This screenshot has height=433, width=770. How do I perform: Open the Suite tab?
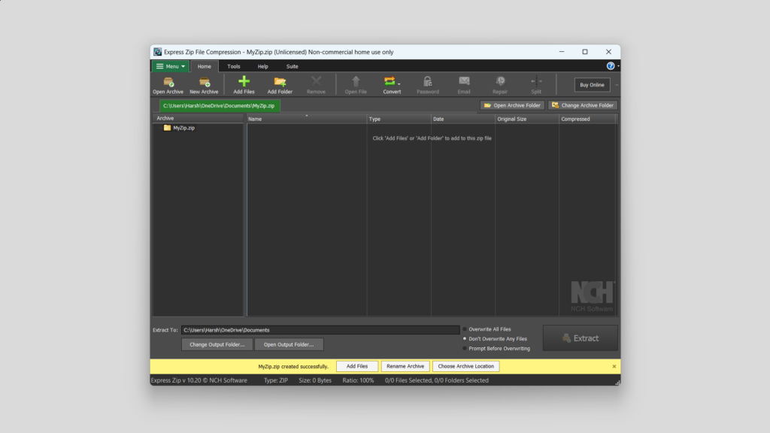coord(292,66)
